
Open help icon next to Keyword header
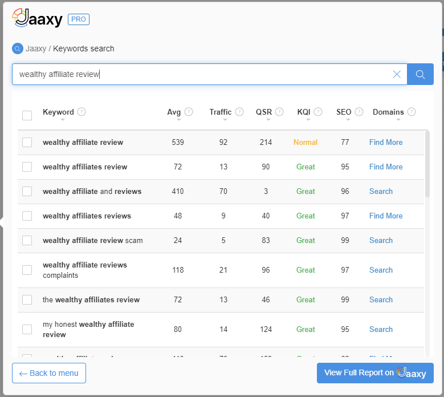[x=82, y=112]
